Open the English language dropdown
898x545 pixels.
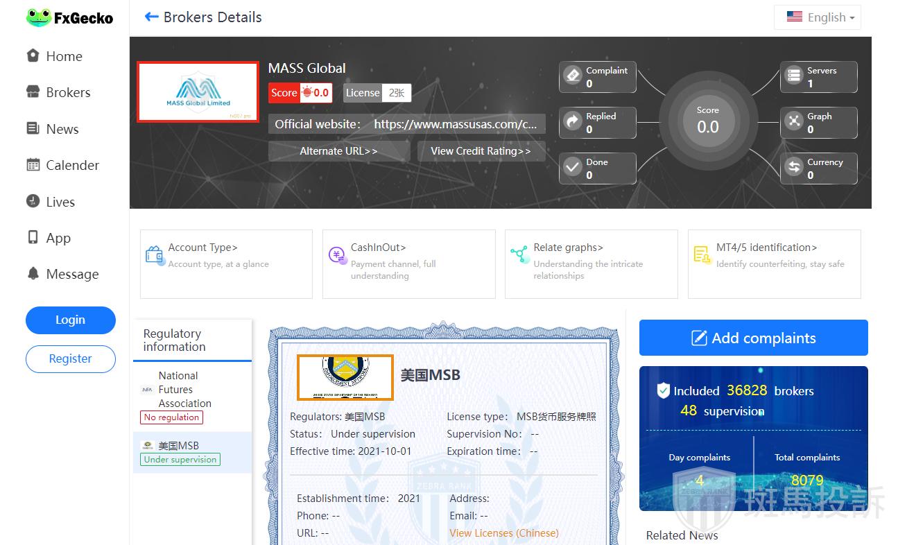click(818, 17)
